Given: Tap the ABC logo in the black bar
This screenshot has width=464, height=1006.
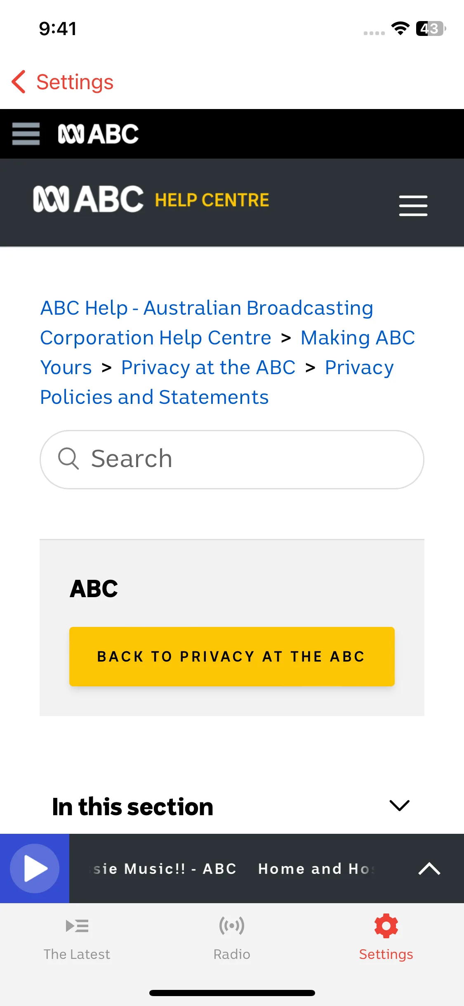Looking at the screenshot, I should pos(98,134).
